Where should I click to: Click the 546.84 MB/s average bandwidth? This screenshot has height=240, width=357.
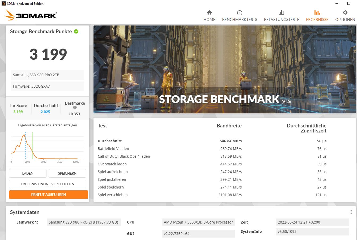231,141
